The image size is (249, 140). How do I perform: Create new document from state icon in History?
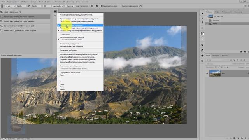coord(241,52)
